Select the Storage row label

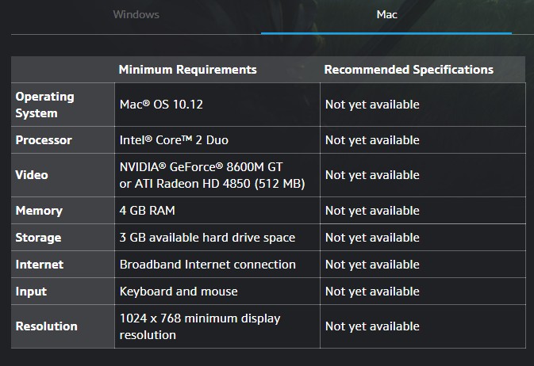tap(38, 238)
